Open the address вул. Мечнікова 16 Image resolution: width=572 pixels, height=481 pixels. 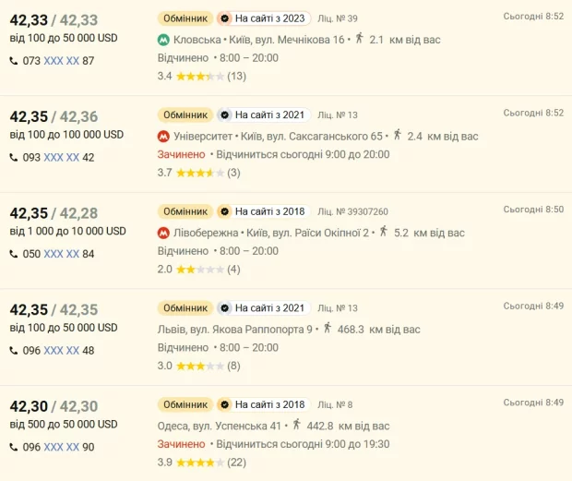[x=300, y=40]
